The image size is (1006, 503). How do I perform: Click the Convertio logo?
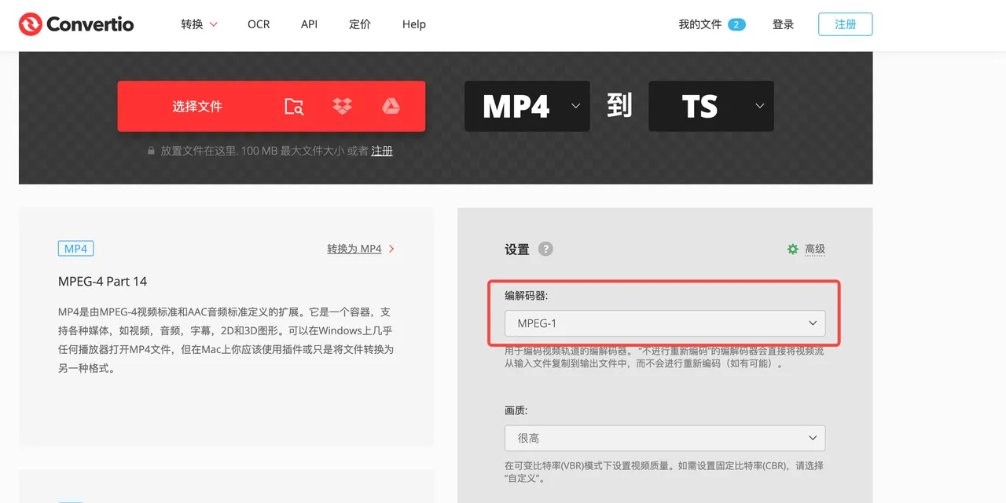[76, 24]
